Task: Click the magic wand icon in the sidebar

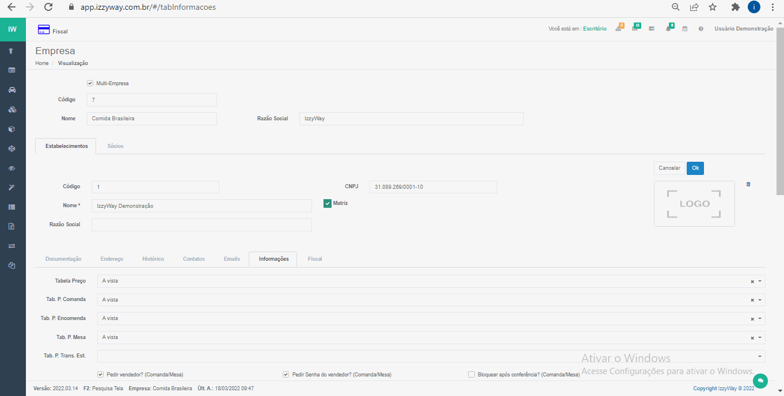Action: pos(12,188)
